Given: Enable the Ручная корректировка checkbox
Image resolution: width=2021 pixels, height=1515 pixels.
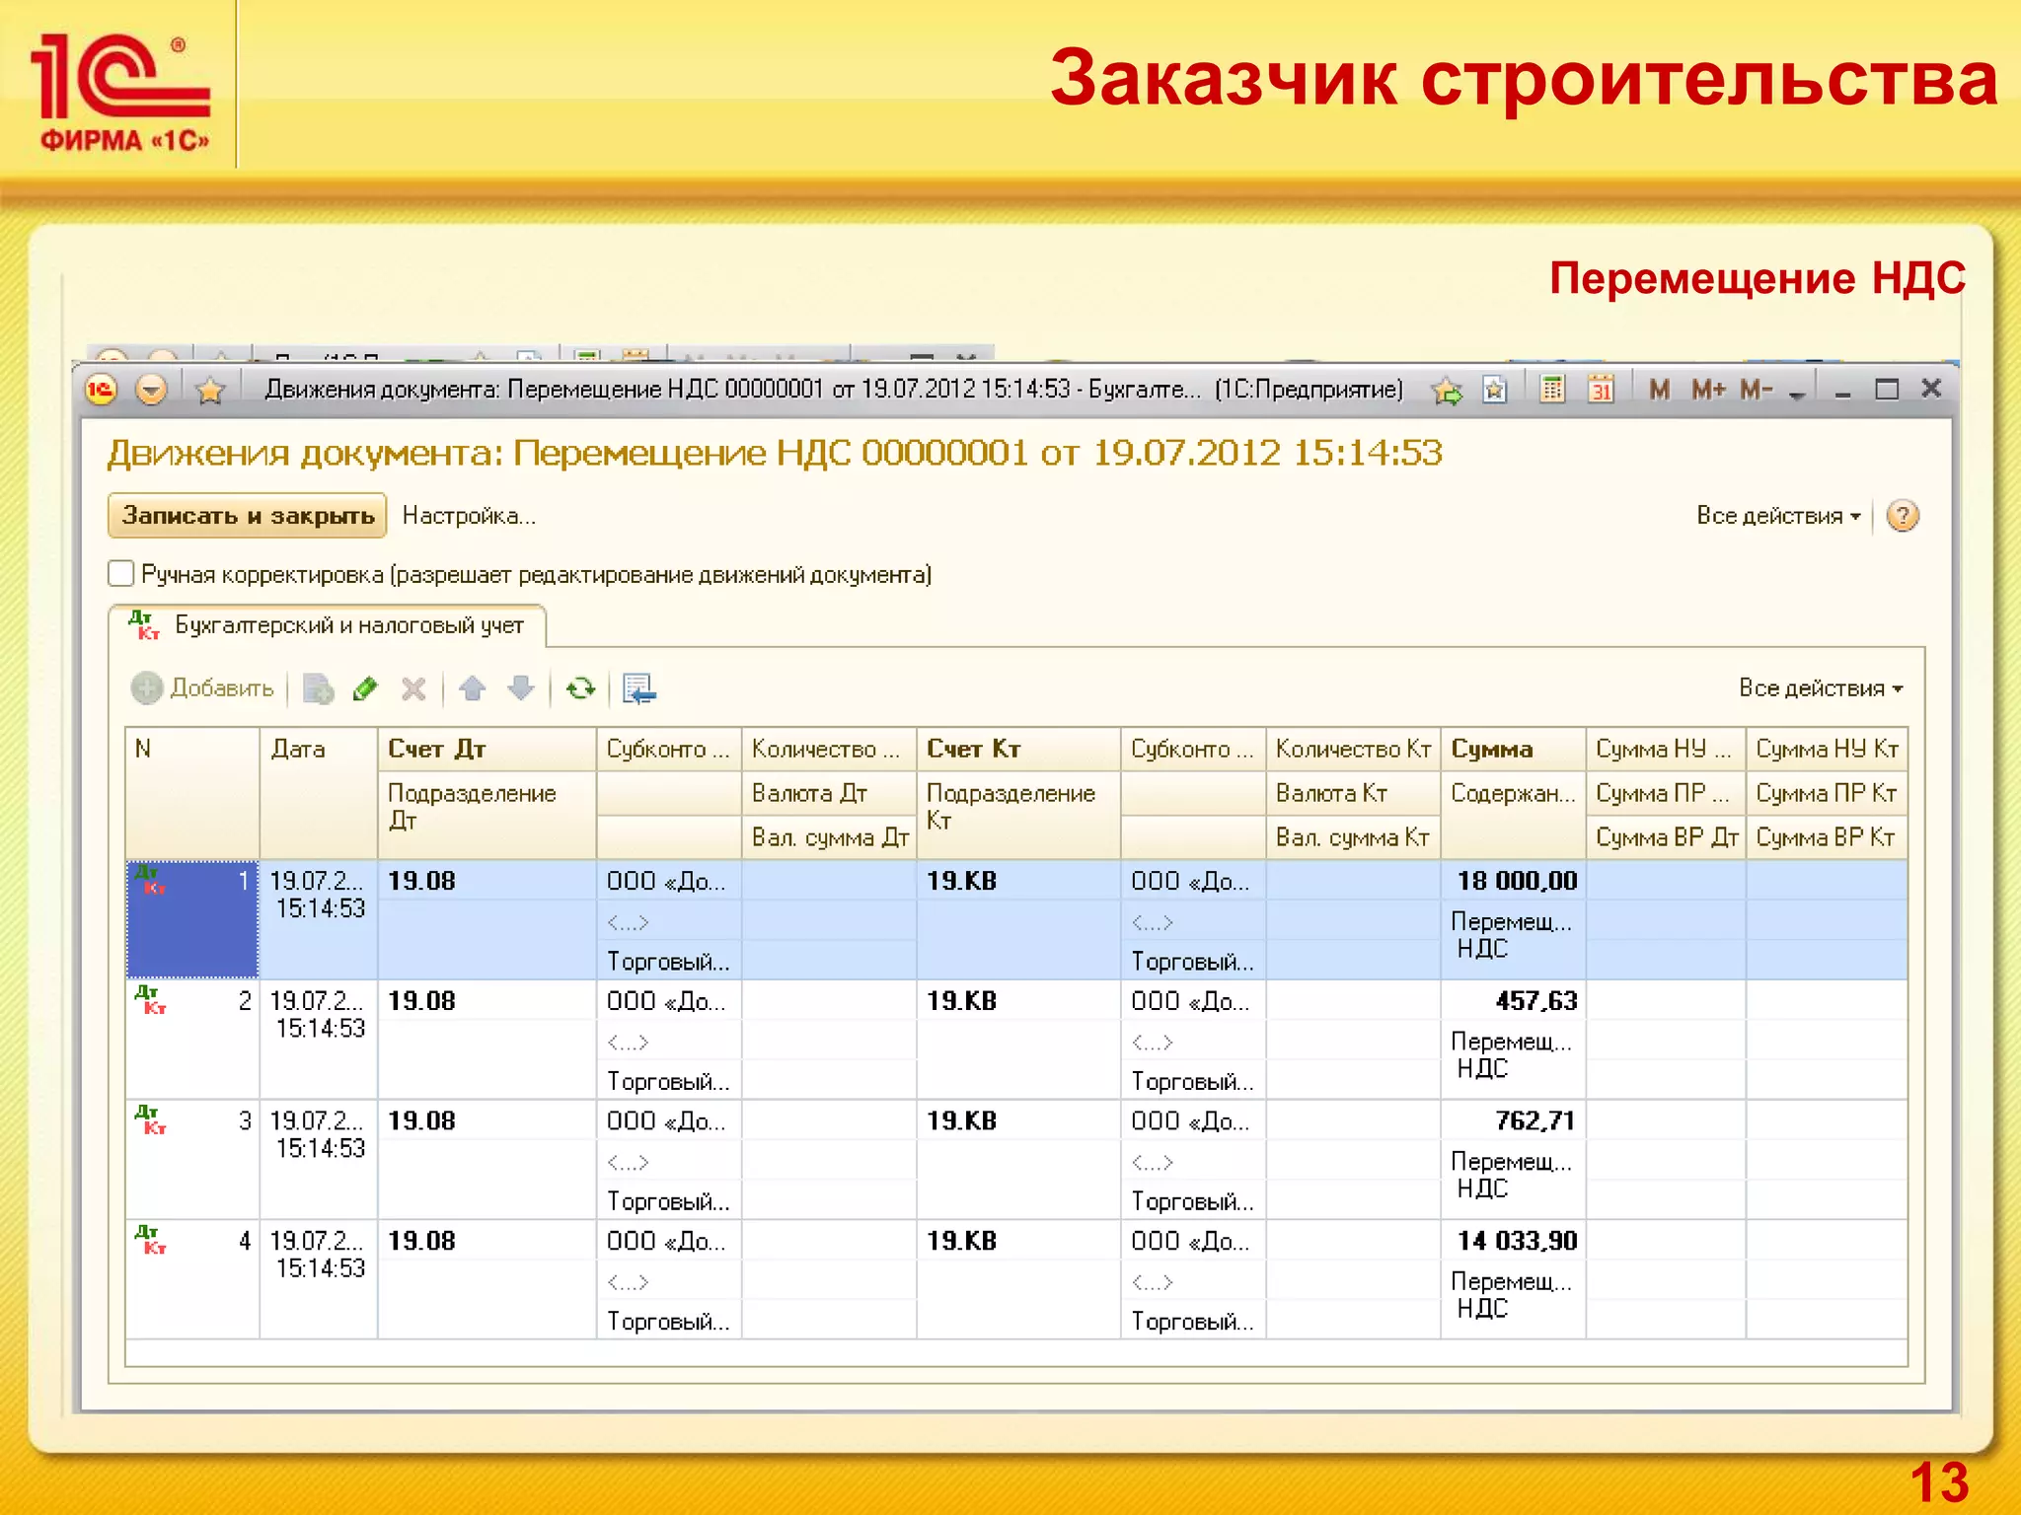Looking at the screenshot, I should coord(120,574).
